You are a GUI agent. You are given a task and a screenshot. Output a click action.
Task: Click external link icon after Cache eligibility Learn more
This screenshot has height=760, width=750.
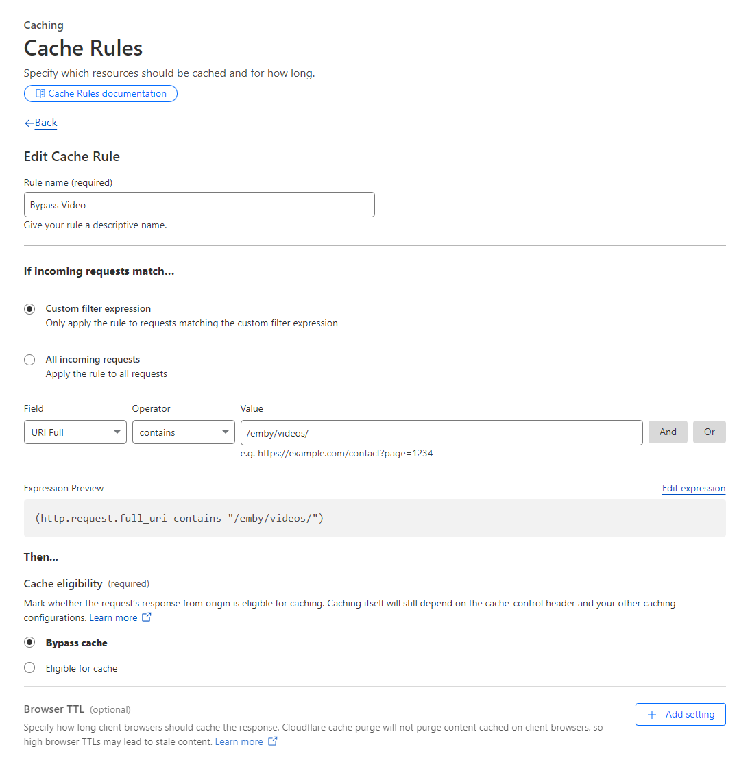coord(146,617)
